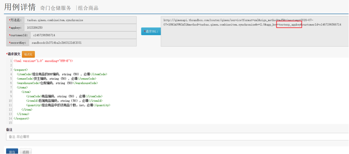Click the quantity 组合商品中的该商品个数 line
Image resolution: width=349 pixels, height=154 pixels.
pyautogui.click(x=68, y=105)
